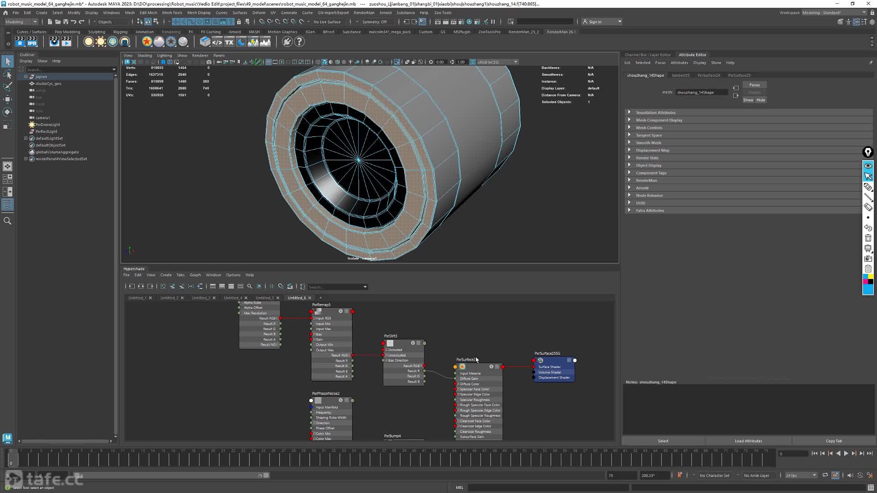The image size is (877, 493).
Task: Open the 24 fps frame rate dropdown
Action: [801, 475]
